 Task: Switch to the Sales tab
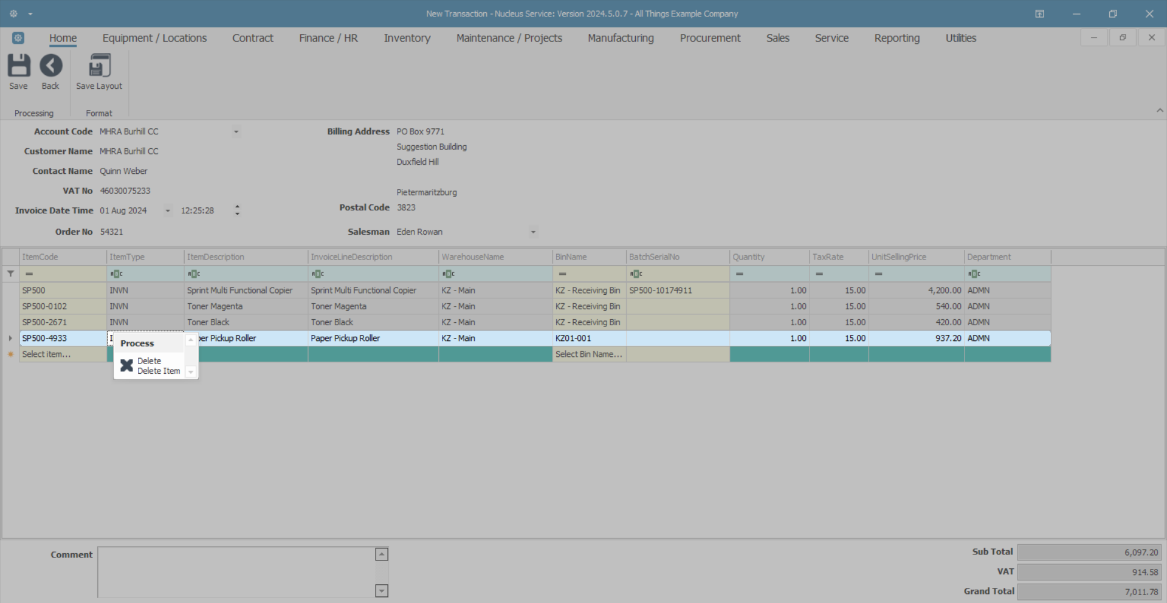(778, 38)
